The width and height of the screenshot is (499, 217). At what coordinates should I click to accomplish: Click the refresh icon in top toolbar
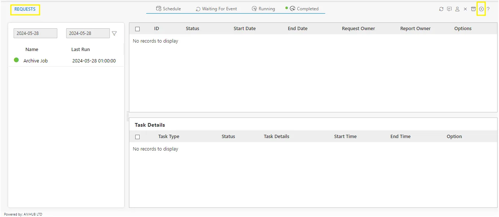[x=441, y=9]
